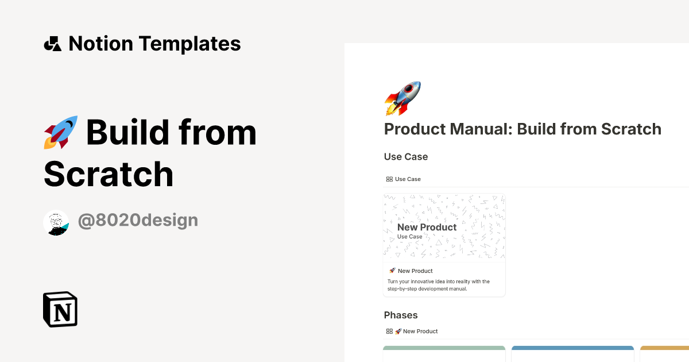Click the rocket icon on the New Product card
The image size is (689, 362).
coord(392,271)
